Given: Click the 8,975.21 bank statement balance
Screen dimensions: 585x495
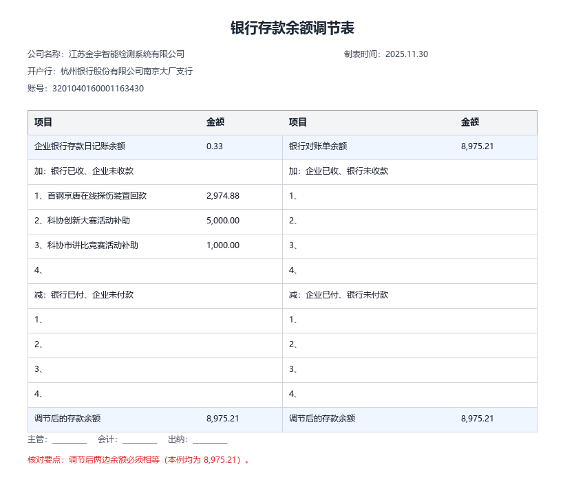Looking at the screenshot, I should tap(477, 146).
